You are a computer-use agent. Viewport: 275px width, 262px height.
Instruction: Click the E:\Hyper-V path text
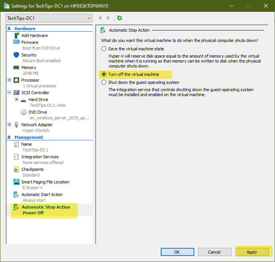(x=33, y=188)
